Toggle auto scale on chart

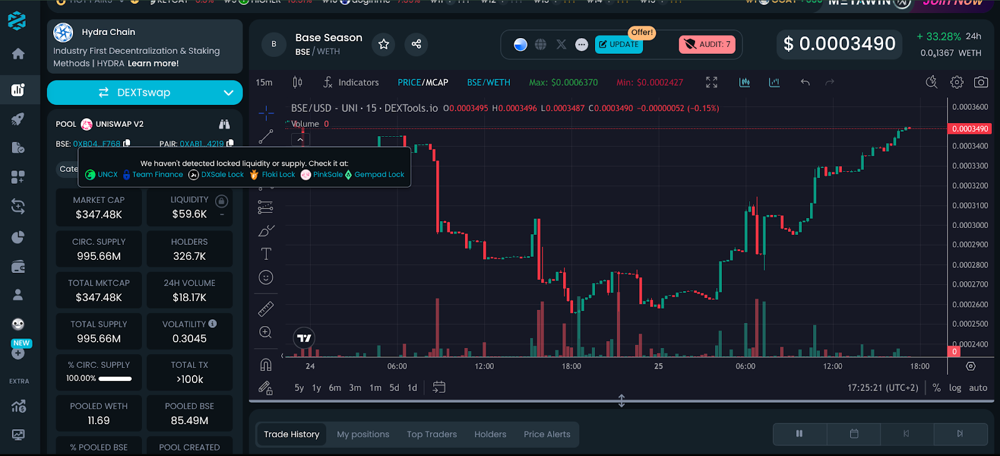click(x=978, y=388)
